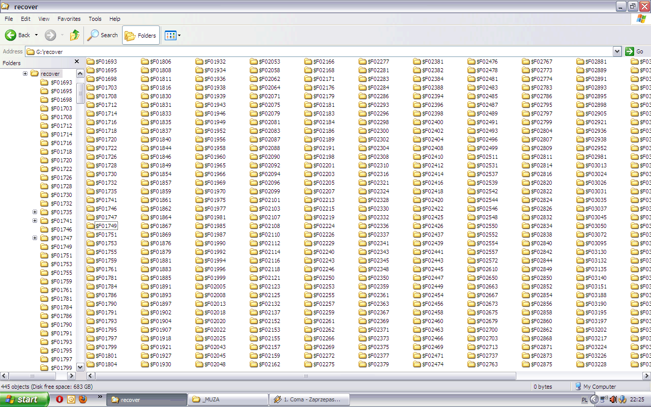Select folder $F02053 in the file list
This screenshot has width=651, height=407.
tap(264, 62)
